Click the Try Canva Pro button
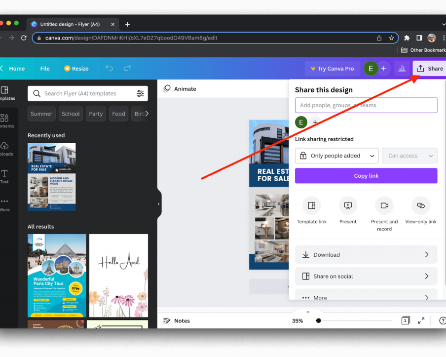Image resolution: width=446 pixels, height=357 pixels. (332, 69)
